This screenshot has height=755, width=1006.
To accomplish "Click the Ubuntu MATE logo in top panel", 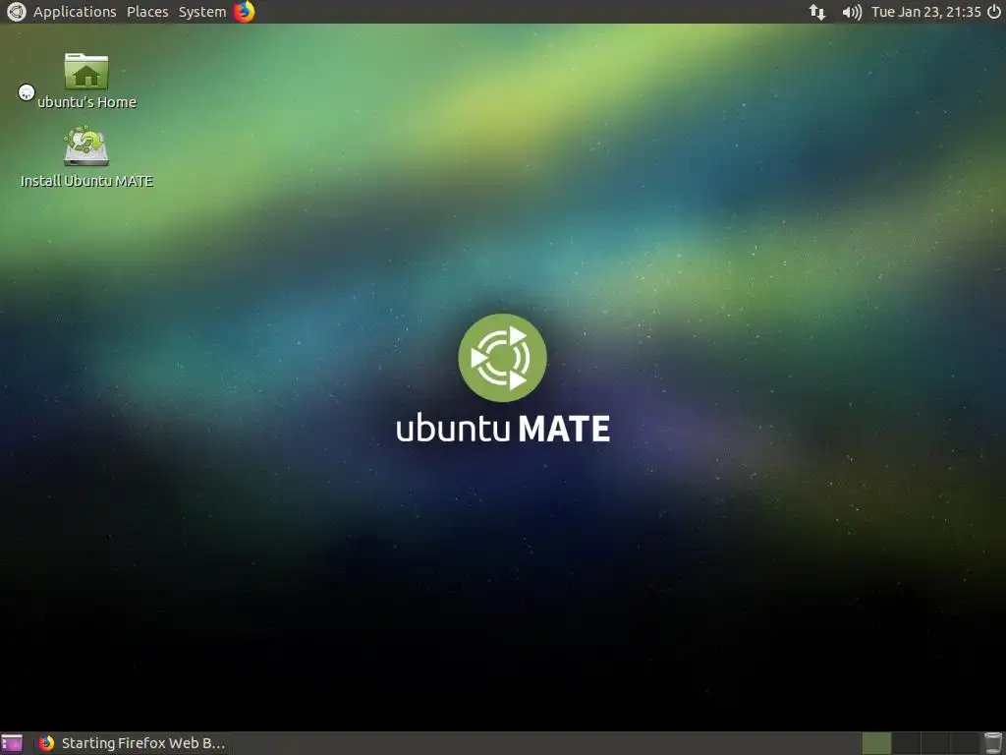I will pyautogui.click(x=17, y=12).
